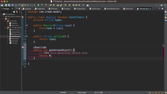Image resolution: width=167 pixels, height=94 pixels.
Task: Switch to the Cannon.java editor tab
Action: pyautogui.click(x=95, y=9)
